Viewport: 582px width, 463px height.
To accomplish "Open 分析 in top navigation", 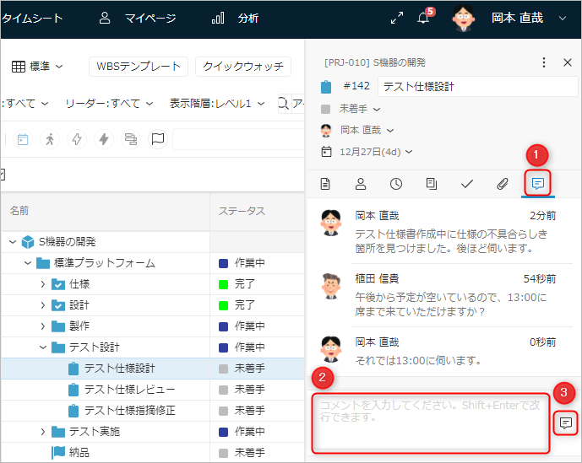I will point(236,19).
